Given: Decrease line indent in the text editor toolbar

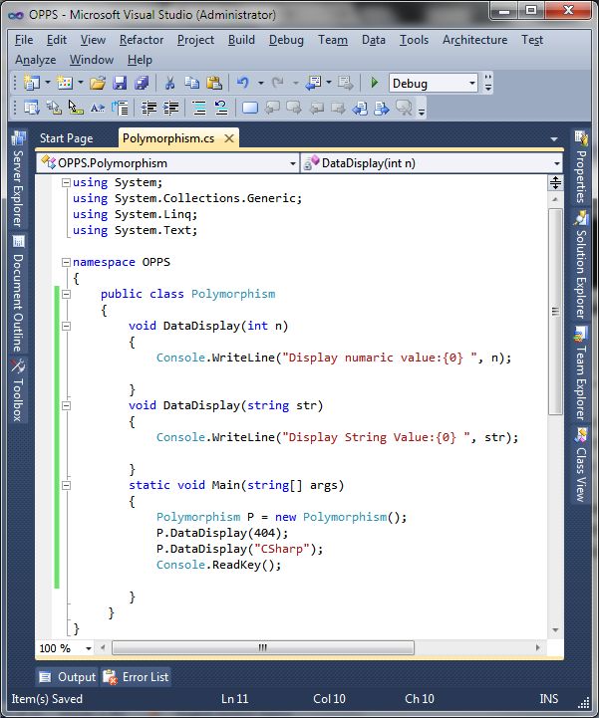Looking at the screenshot, I should [x=149, y=109].
